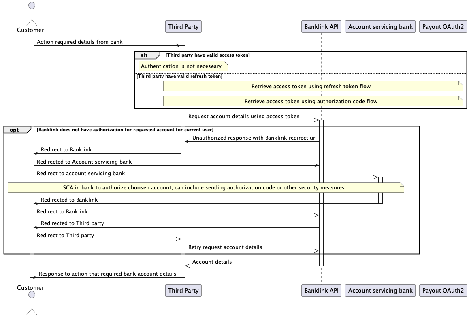Select the top Payout OAuth2 participant box
Image resolution: width=469 pixels, height=317 pixels.
click(443, 27)
